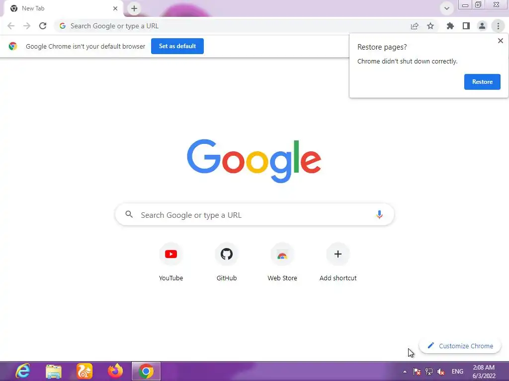Click the muted volume tray icon
This screenshot has height=381, width=509.
[441, 372]
